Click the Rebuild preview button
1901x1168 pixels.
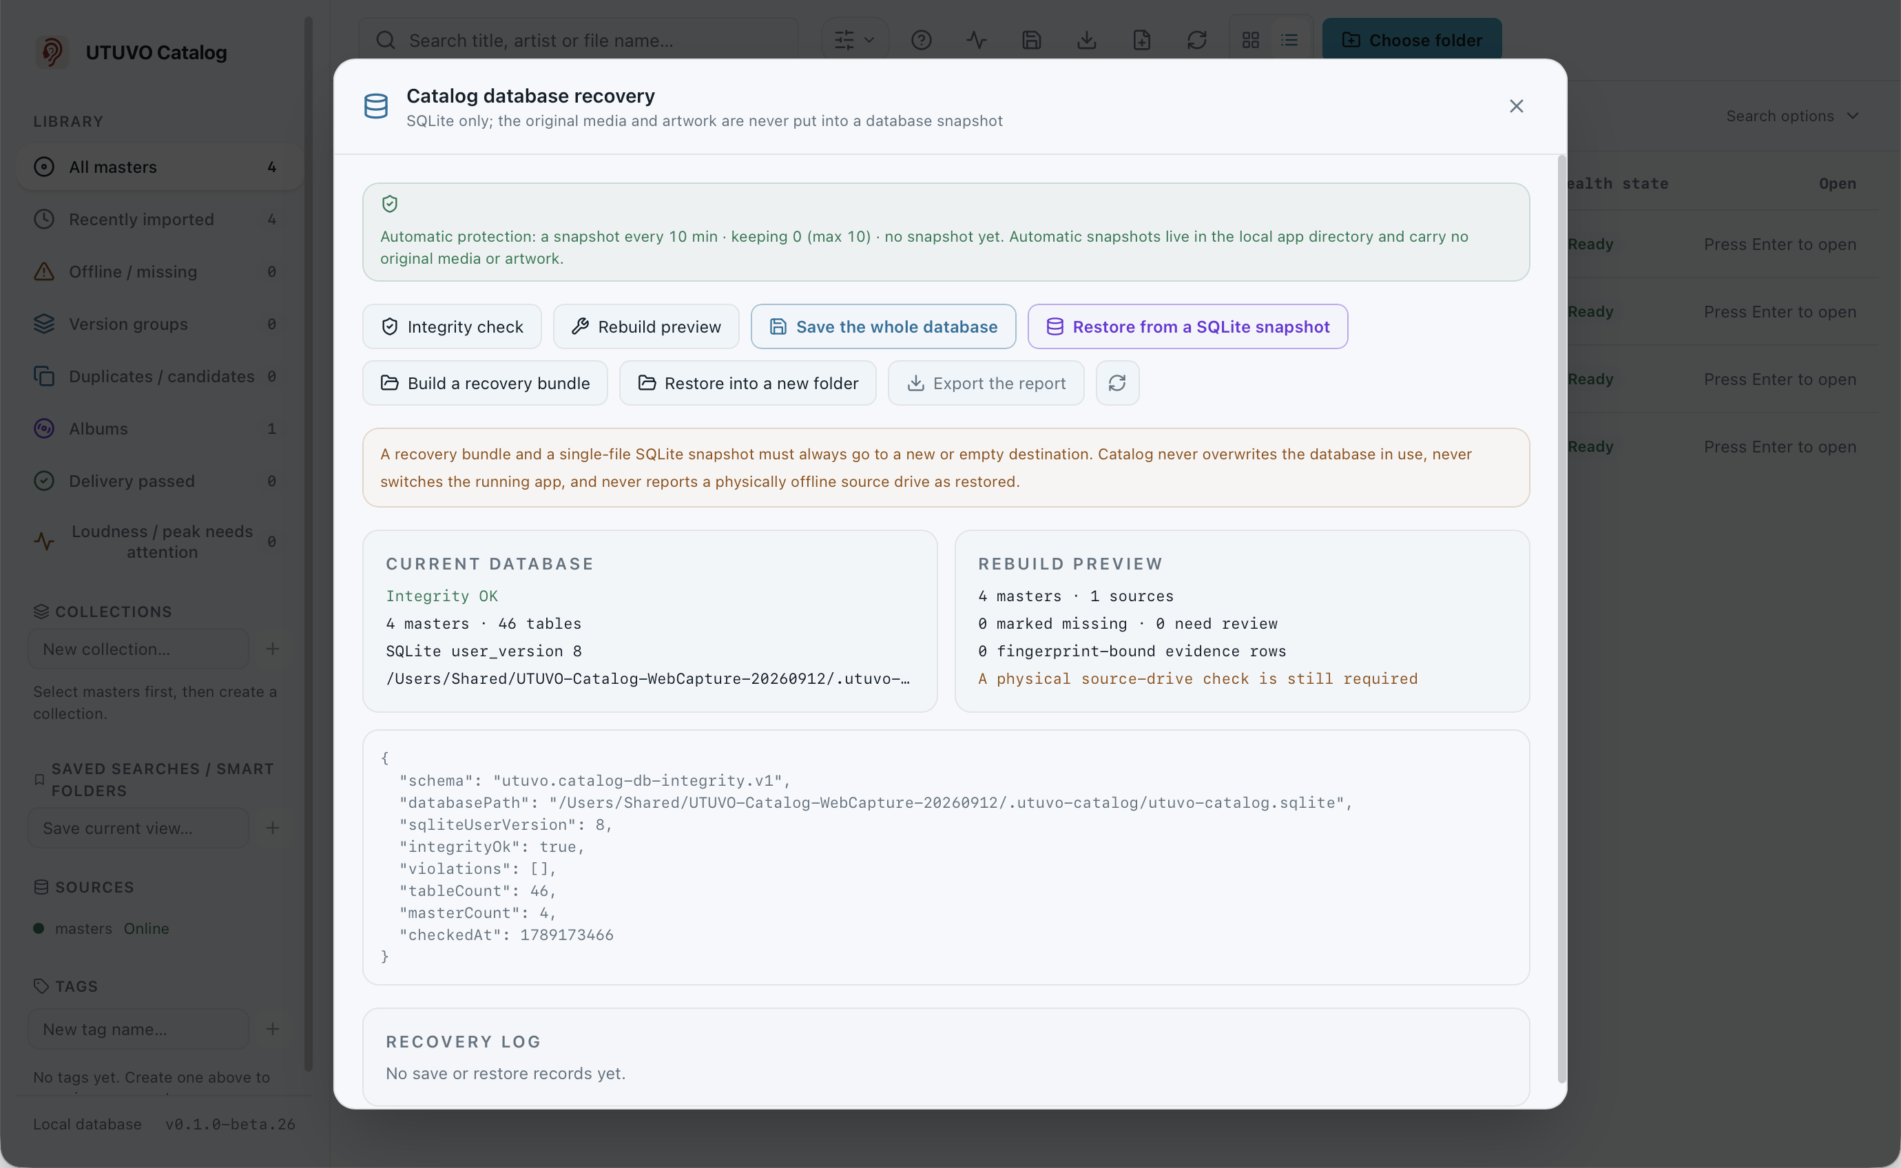(x=646, y=326)
